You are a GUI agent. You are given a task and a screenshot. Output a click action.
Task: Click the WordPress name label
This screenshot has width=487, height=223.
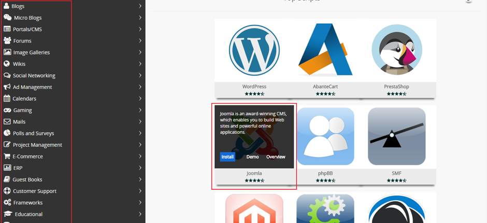pos(254,87)
